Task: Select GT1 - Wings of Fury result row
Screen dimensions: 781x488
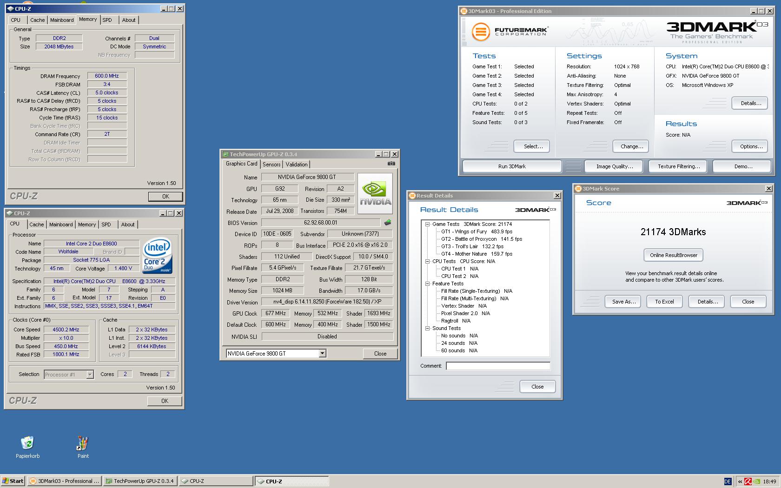Action: coord(477,231)
